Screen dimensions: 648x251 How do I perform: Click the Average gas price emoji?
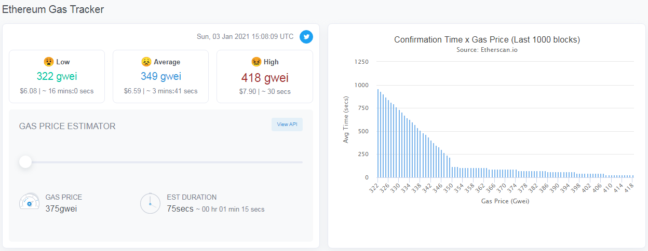click(146, 62)
